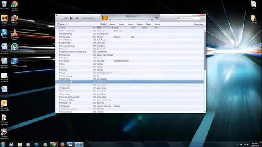Uncheck the Earthquake song checkbox
This screenshot has height=147, width=262.
tap(60, 106)
